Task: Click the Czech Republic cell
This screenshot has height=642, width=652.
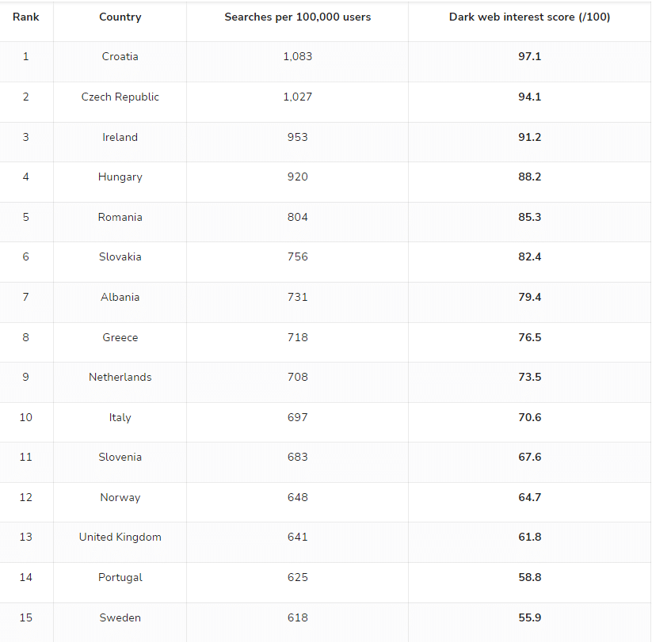Action: 120,97
